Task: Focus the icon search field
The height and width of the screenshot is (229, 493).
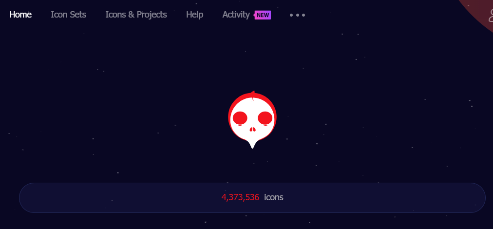Action: coord(252,198)
